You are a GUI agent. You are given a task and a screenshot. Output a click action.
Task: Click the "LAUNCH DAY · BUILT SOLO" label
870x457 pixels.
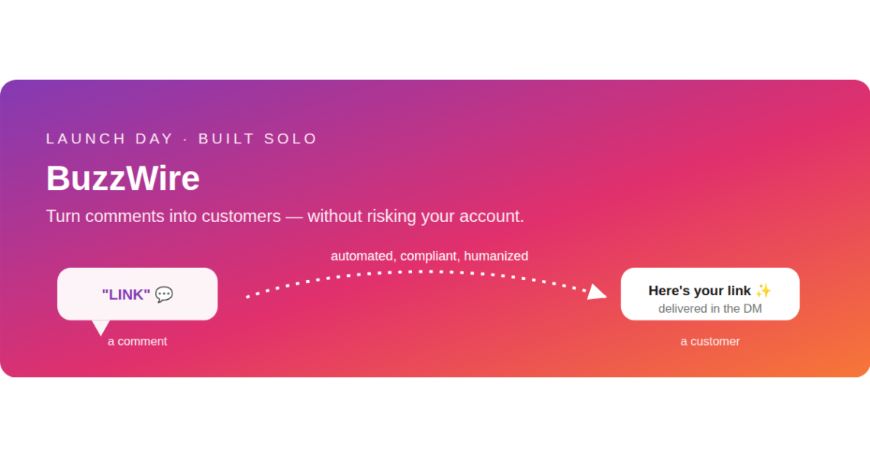tap(182, 139)
